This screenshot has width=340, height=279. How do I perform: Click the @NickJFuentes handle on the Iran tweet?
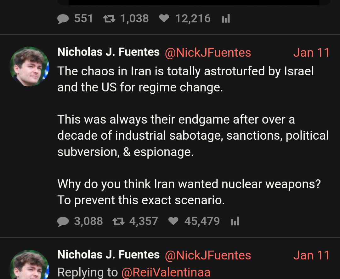point(208,53)
